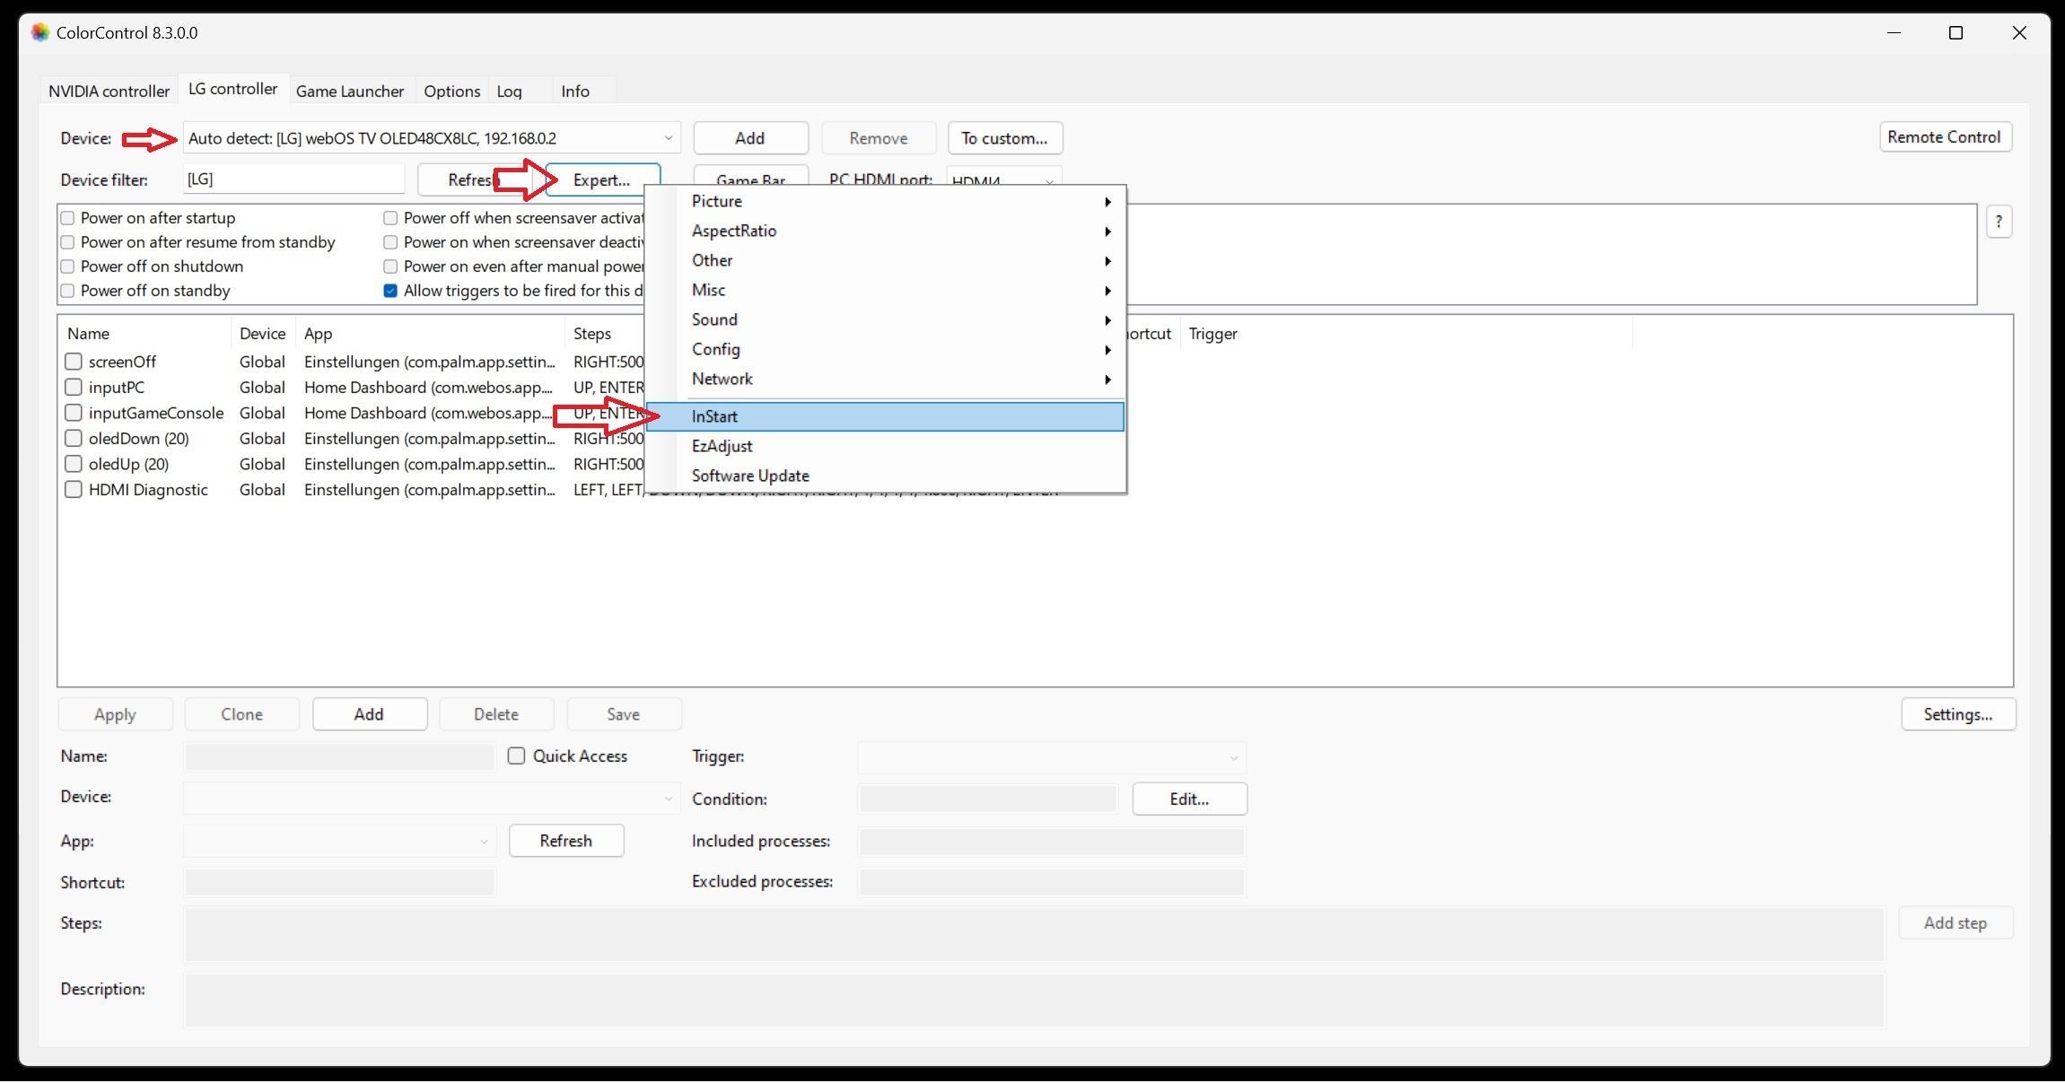
Task: Click the question mark help button
Action: [1998, 222]
